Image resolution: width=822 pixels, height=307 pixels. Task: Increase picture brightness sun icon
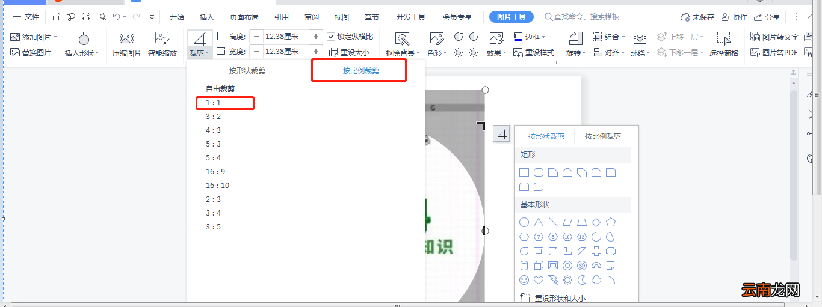tap(459, 53)
